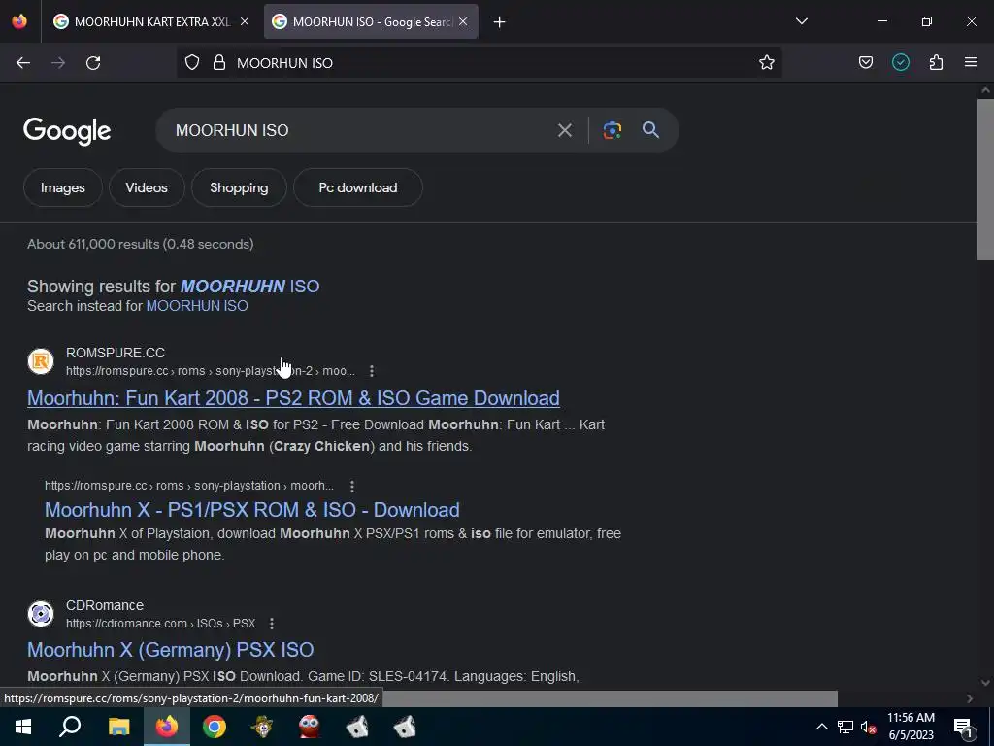Open Windows taskbar search
The height and width of the screenshot is (746, 994).
tap(70, 727)
